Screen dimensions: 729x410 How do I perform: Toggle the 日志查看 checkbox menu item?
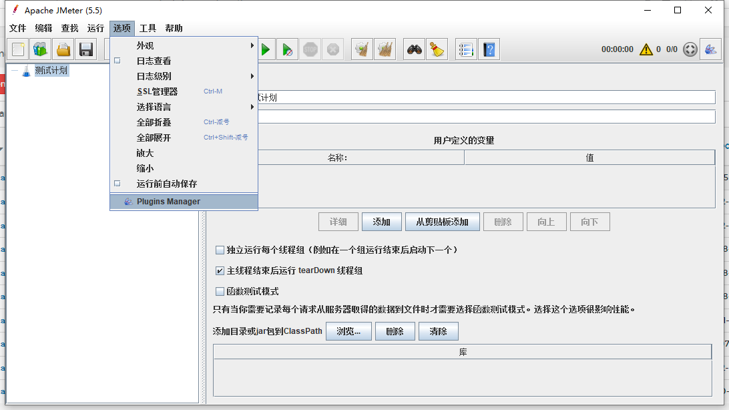(x=117, y=61)
